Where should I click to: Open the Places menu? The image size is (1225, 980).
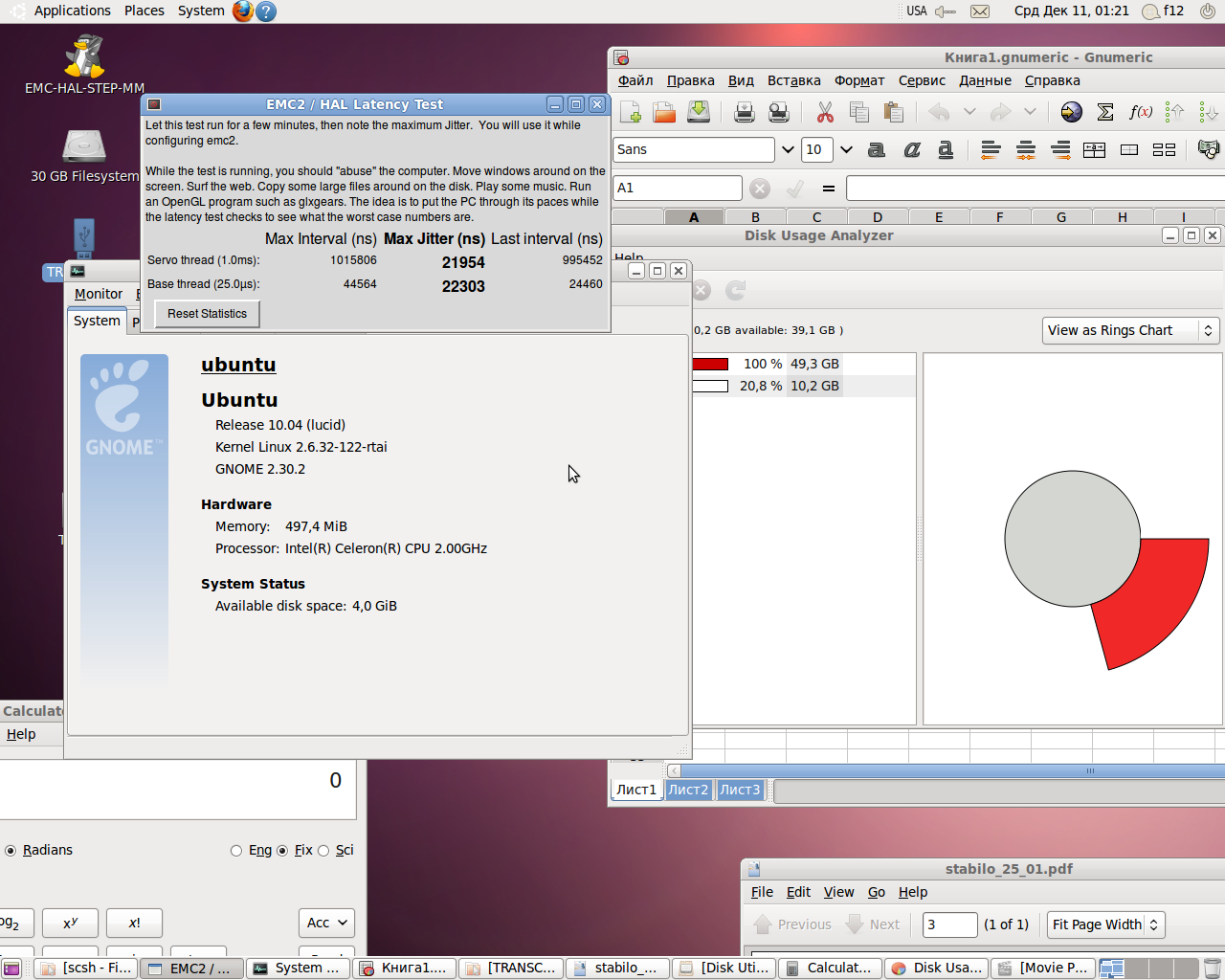[x=145, y=11]
